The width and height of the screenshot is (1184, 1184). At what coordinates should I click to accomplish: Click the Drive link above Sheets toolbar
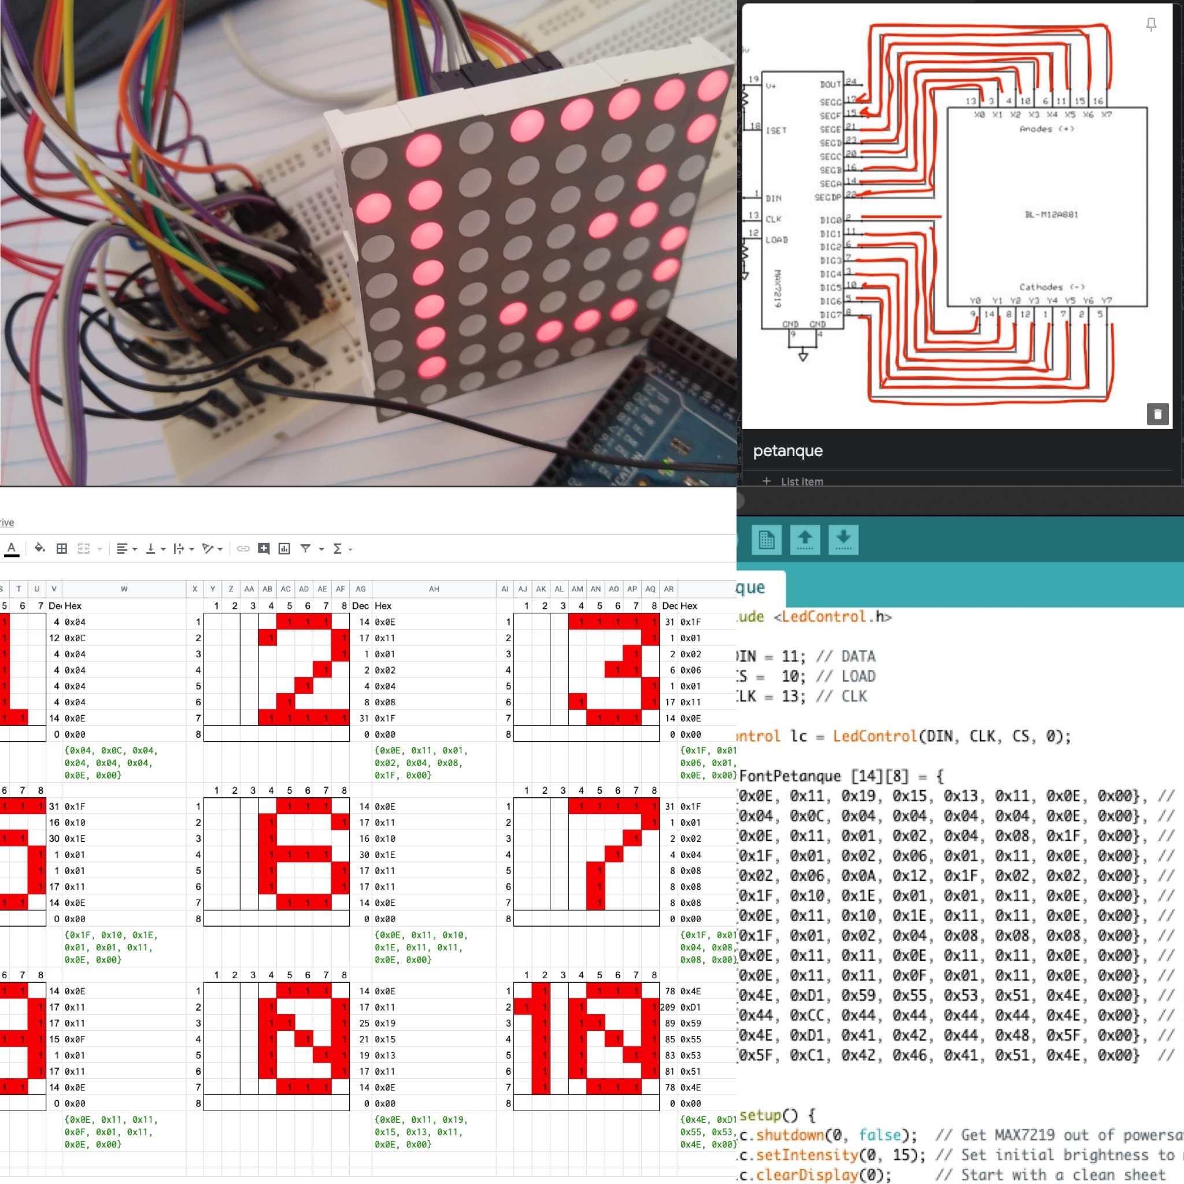7,522
